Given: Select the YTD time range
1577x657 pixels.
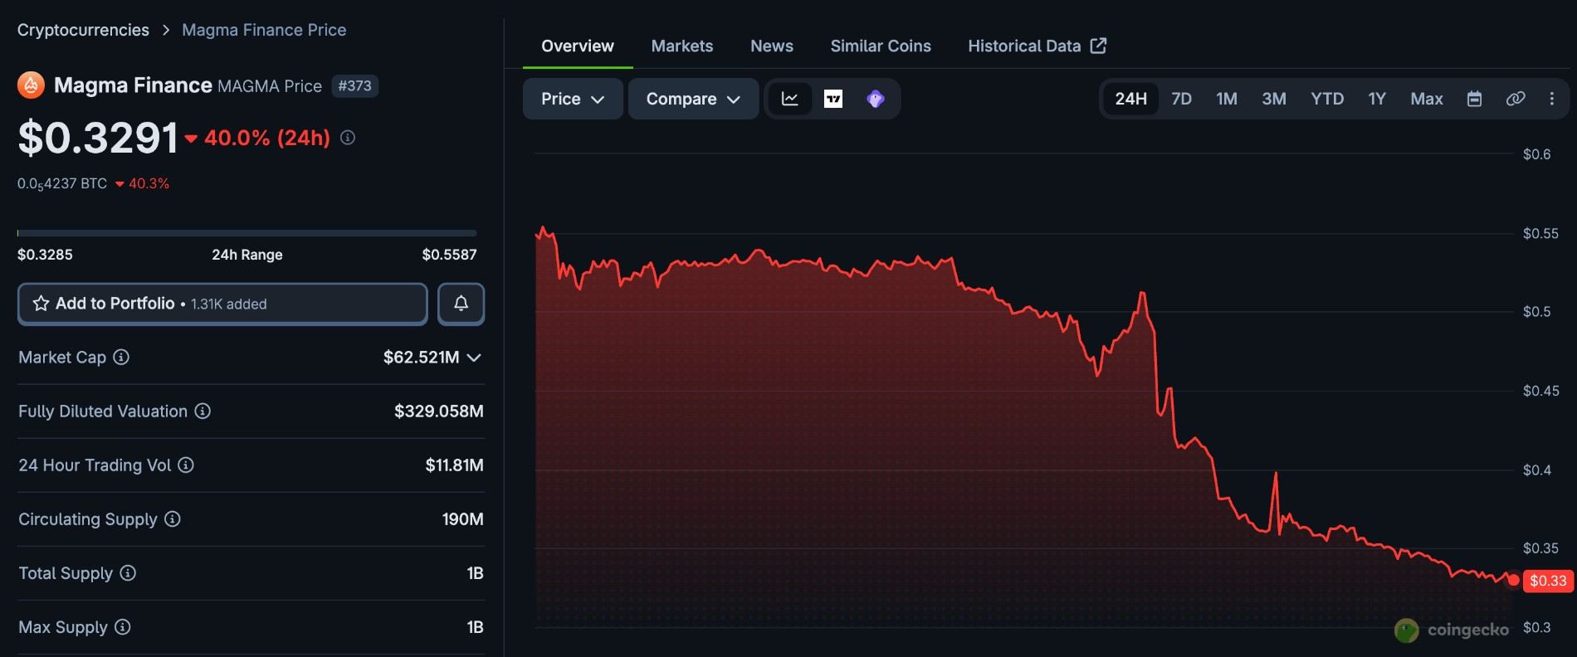Looking at the screenshot, I should [x=1327, y=99].
